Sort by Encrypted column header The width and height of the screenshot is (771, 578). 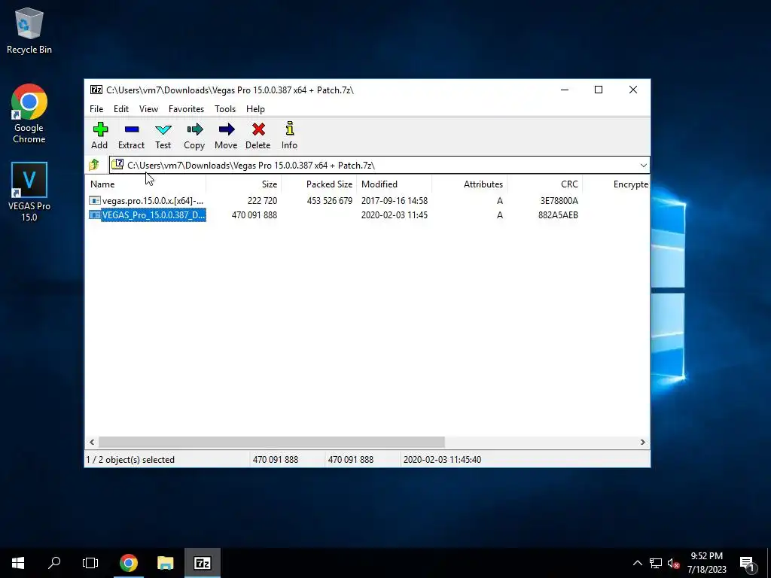[617, 184]
